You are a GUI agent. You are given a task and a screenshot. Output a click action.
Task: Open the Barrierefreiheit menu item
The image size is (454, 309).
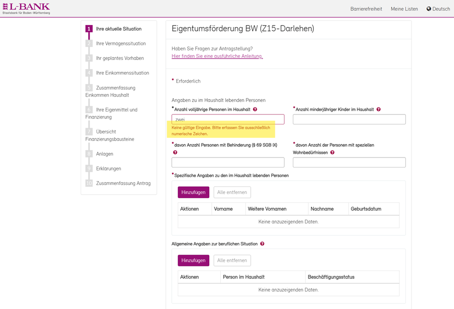[366, 9]
